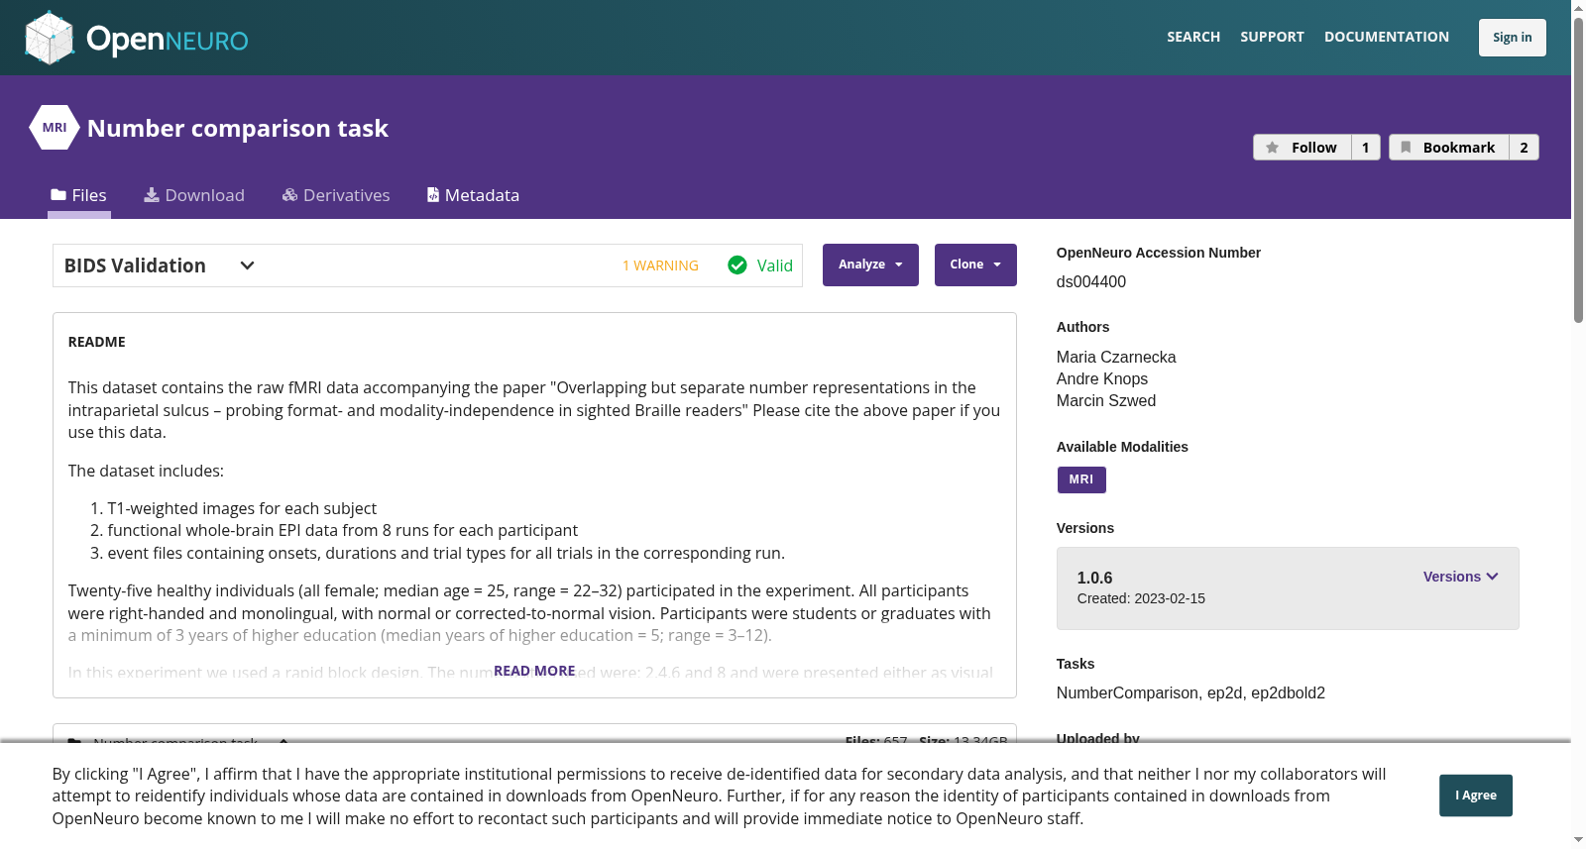Open the Clone dropdown
Screen dimensions: 1586x849
click(x=975, y=265)
